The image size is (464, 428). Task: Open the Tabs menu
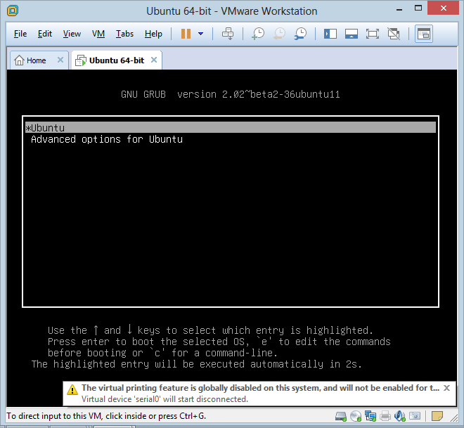tap(124, 34)
